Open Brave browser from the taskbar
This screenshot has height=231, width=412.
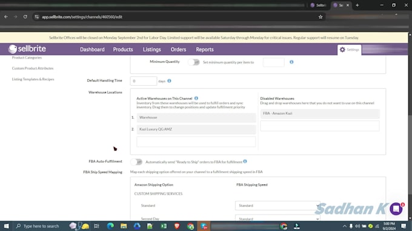click(x=177, y=226)
